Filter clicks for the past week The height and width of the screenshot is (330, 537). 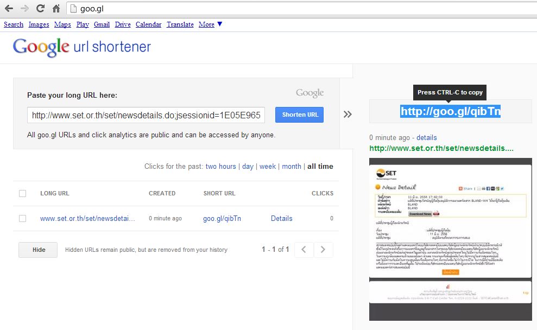268,167
